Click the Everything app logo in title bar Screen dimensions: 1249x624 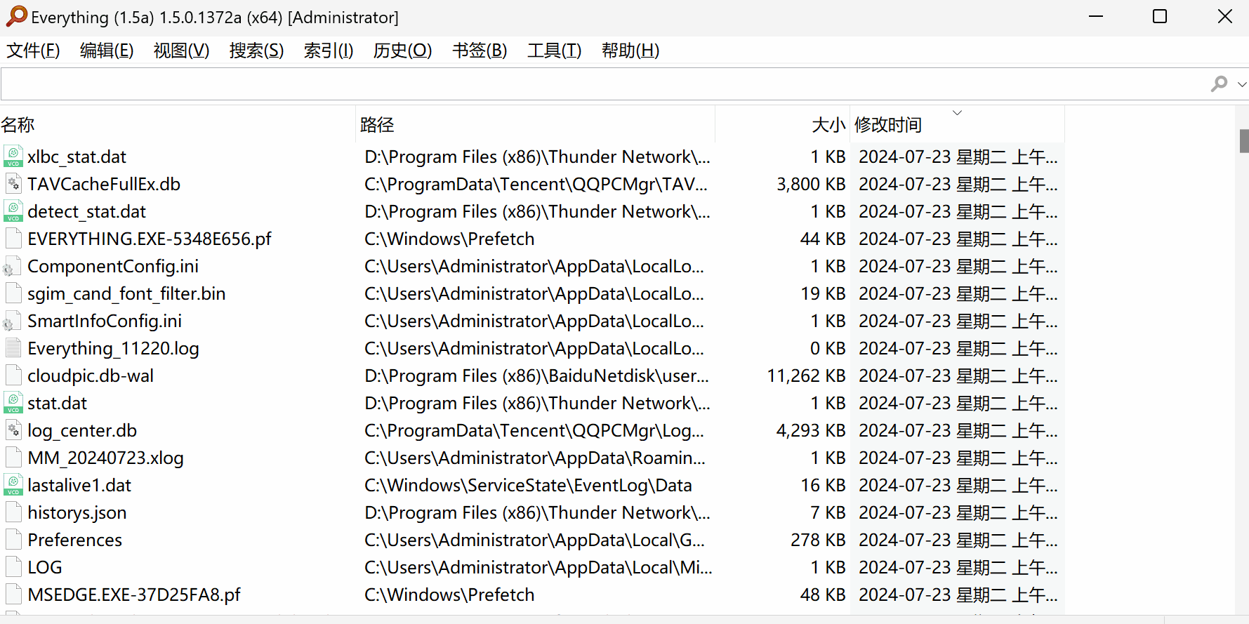click(16, 17)
